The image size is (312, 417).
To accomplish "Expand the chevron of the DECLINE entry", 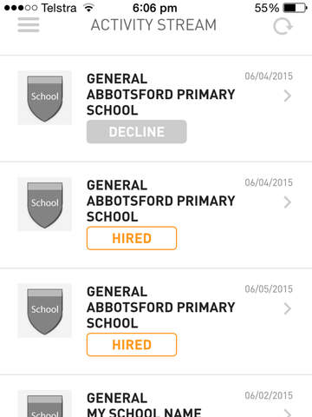I will [x=287, y=96].
